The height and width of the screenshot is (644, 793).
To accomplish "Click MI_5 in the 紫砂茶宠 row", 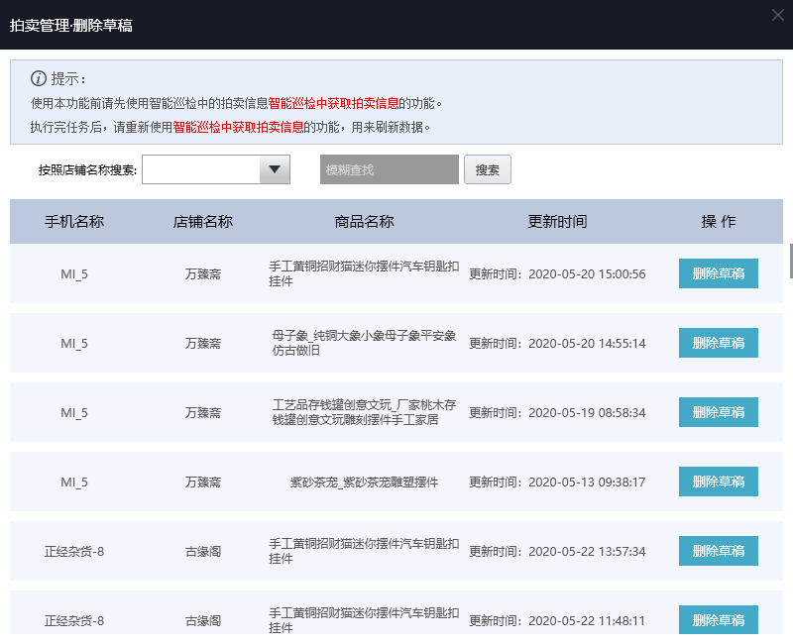I will pos(73,482).
